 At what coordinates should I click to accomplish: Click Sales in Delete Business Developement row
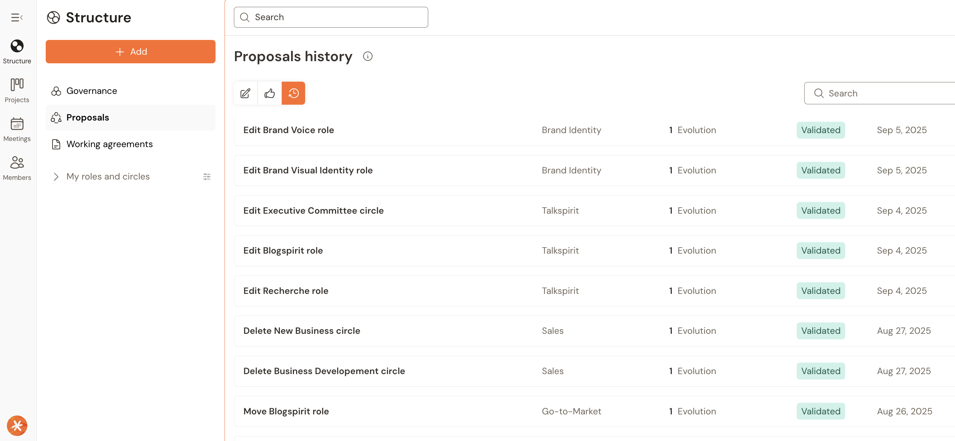(x=552, y=371)
